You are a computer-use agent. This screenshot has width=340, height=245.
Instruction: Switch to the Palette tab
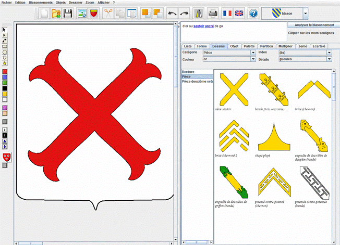[x=249, y=46]
